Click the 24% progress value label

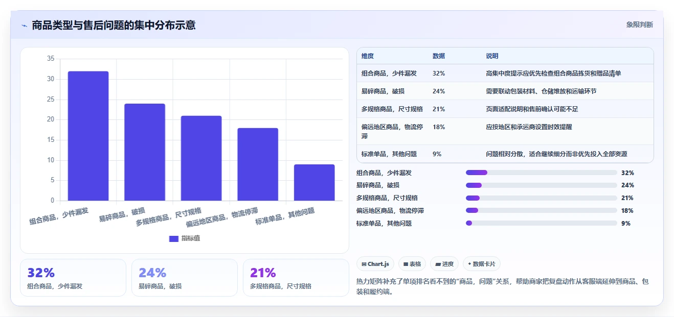[x=627, y=185]
